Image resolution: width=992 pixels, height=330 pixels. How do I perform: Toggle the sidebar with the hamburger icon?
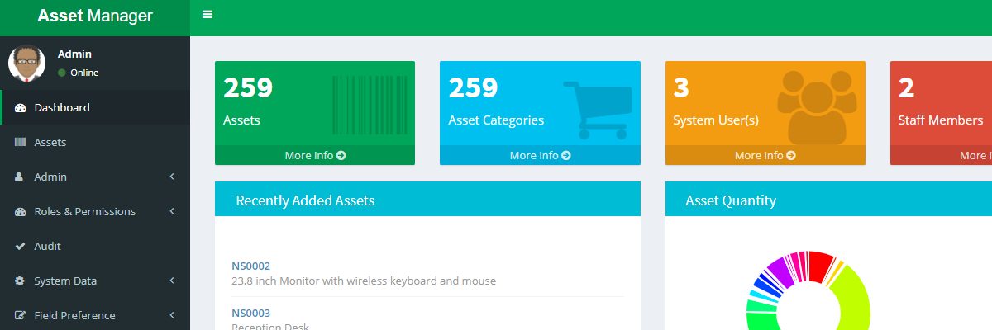point(207,15)
